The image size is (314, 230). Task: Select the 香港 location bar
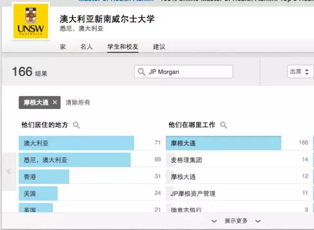point(44,177)
